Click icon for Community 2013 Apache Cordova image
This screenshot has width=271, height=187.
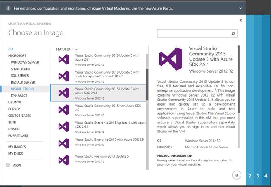tap(64, 76)
